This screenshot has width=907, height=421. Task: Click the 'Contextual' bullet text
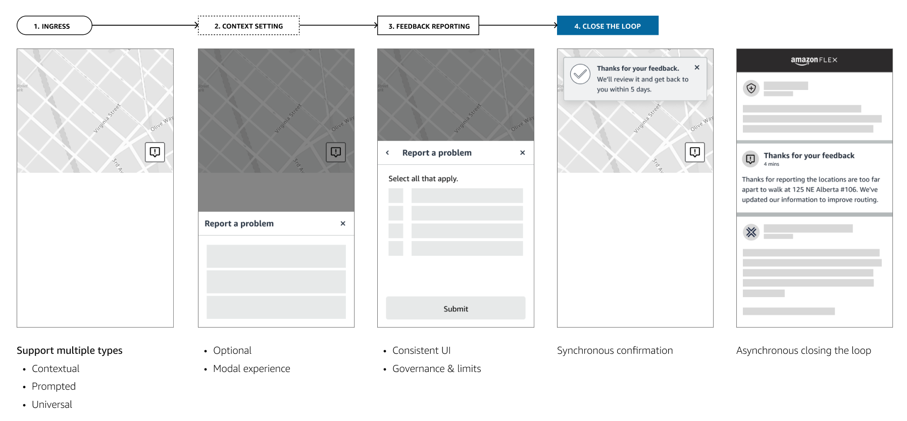click(56, 368)
